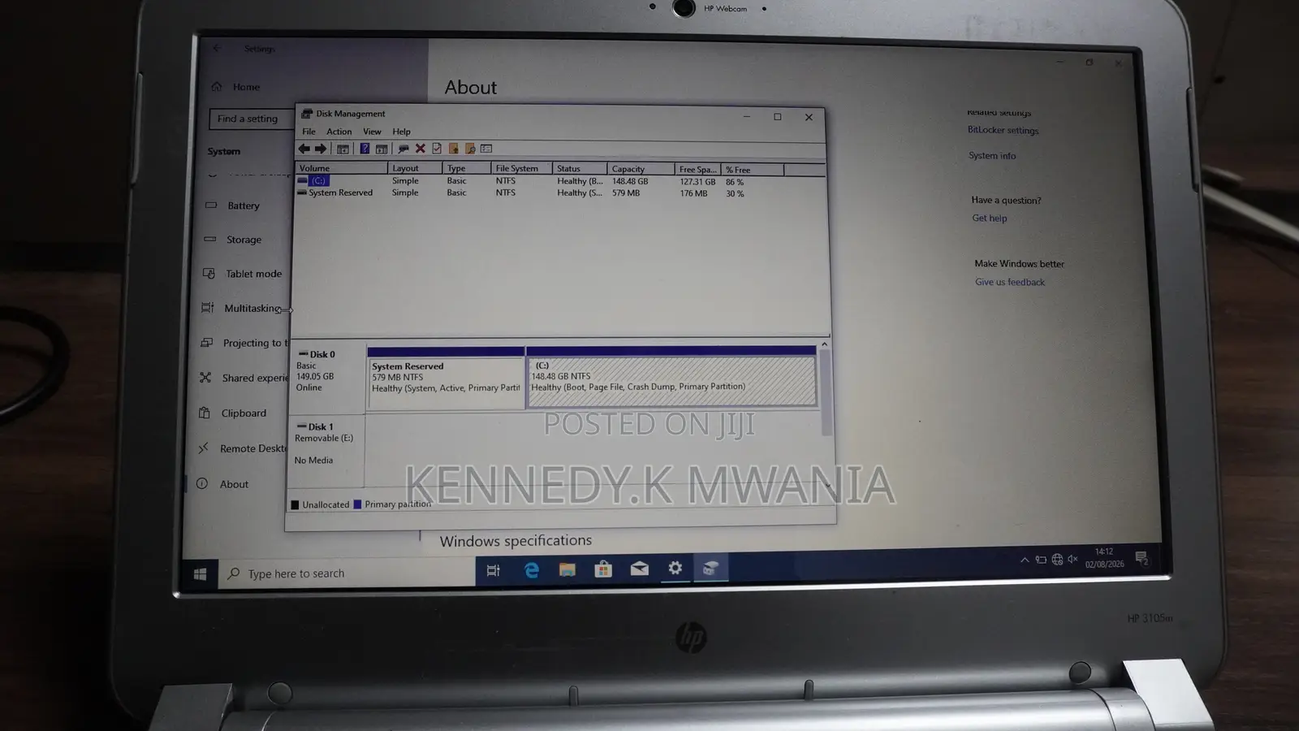Viewport: 1299px width, 731px height.
Task: Open the Mail app from the taskbar
Action: pos(639,569)
